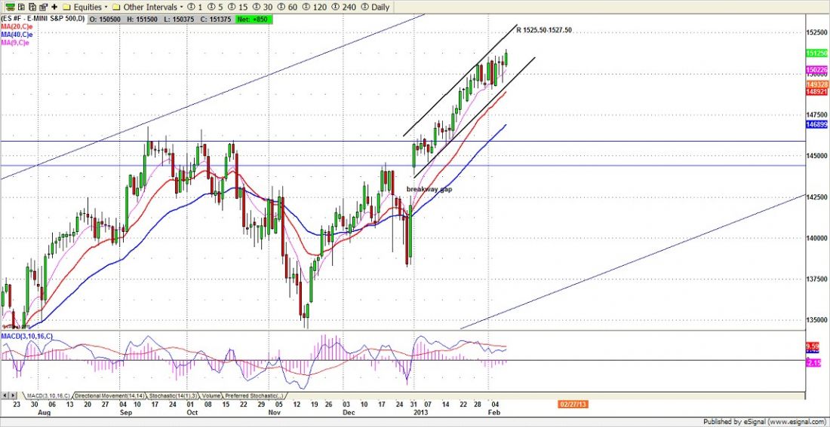Click the red 02/27/13 date marker
This screenshot has height=427, width=830.
tap(571, 406)
